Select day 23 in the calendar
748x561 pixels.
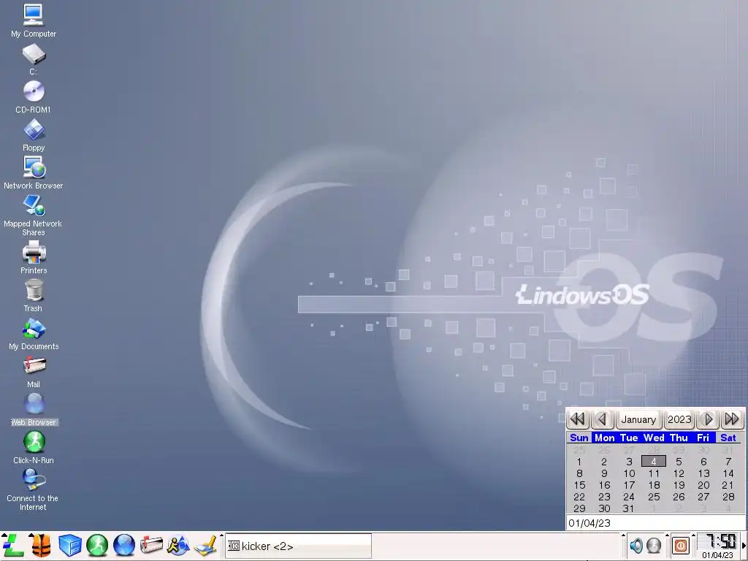point(604,497)
